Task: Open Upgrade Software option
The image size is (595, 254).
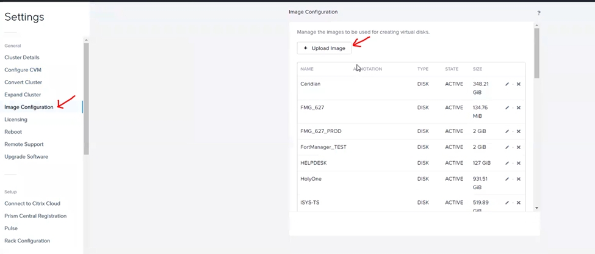Action: [26, 157]
